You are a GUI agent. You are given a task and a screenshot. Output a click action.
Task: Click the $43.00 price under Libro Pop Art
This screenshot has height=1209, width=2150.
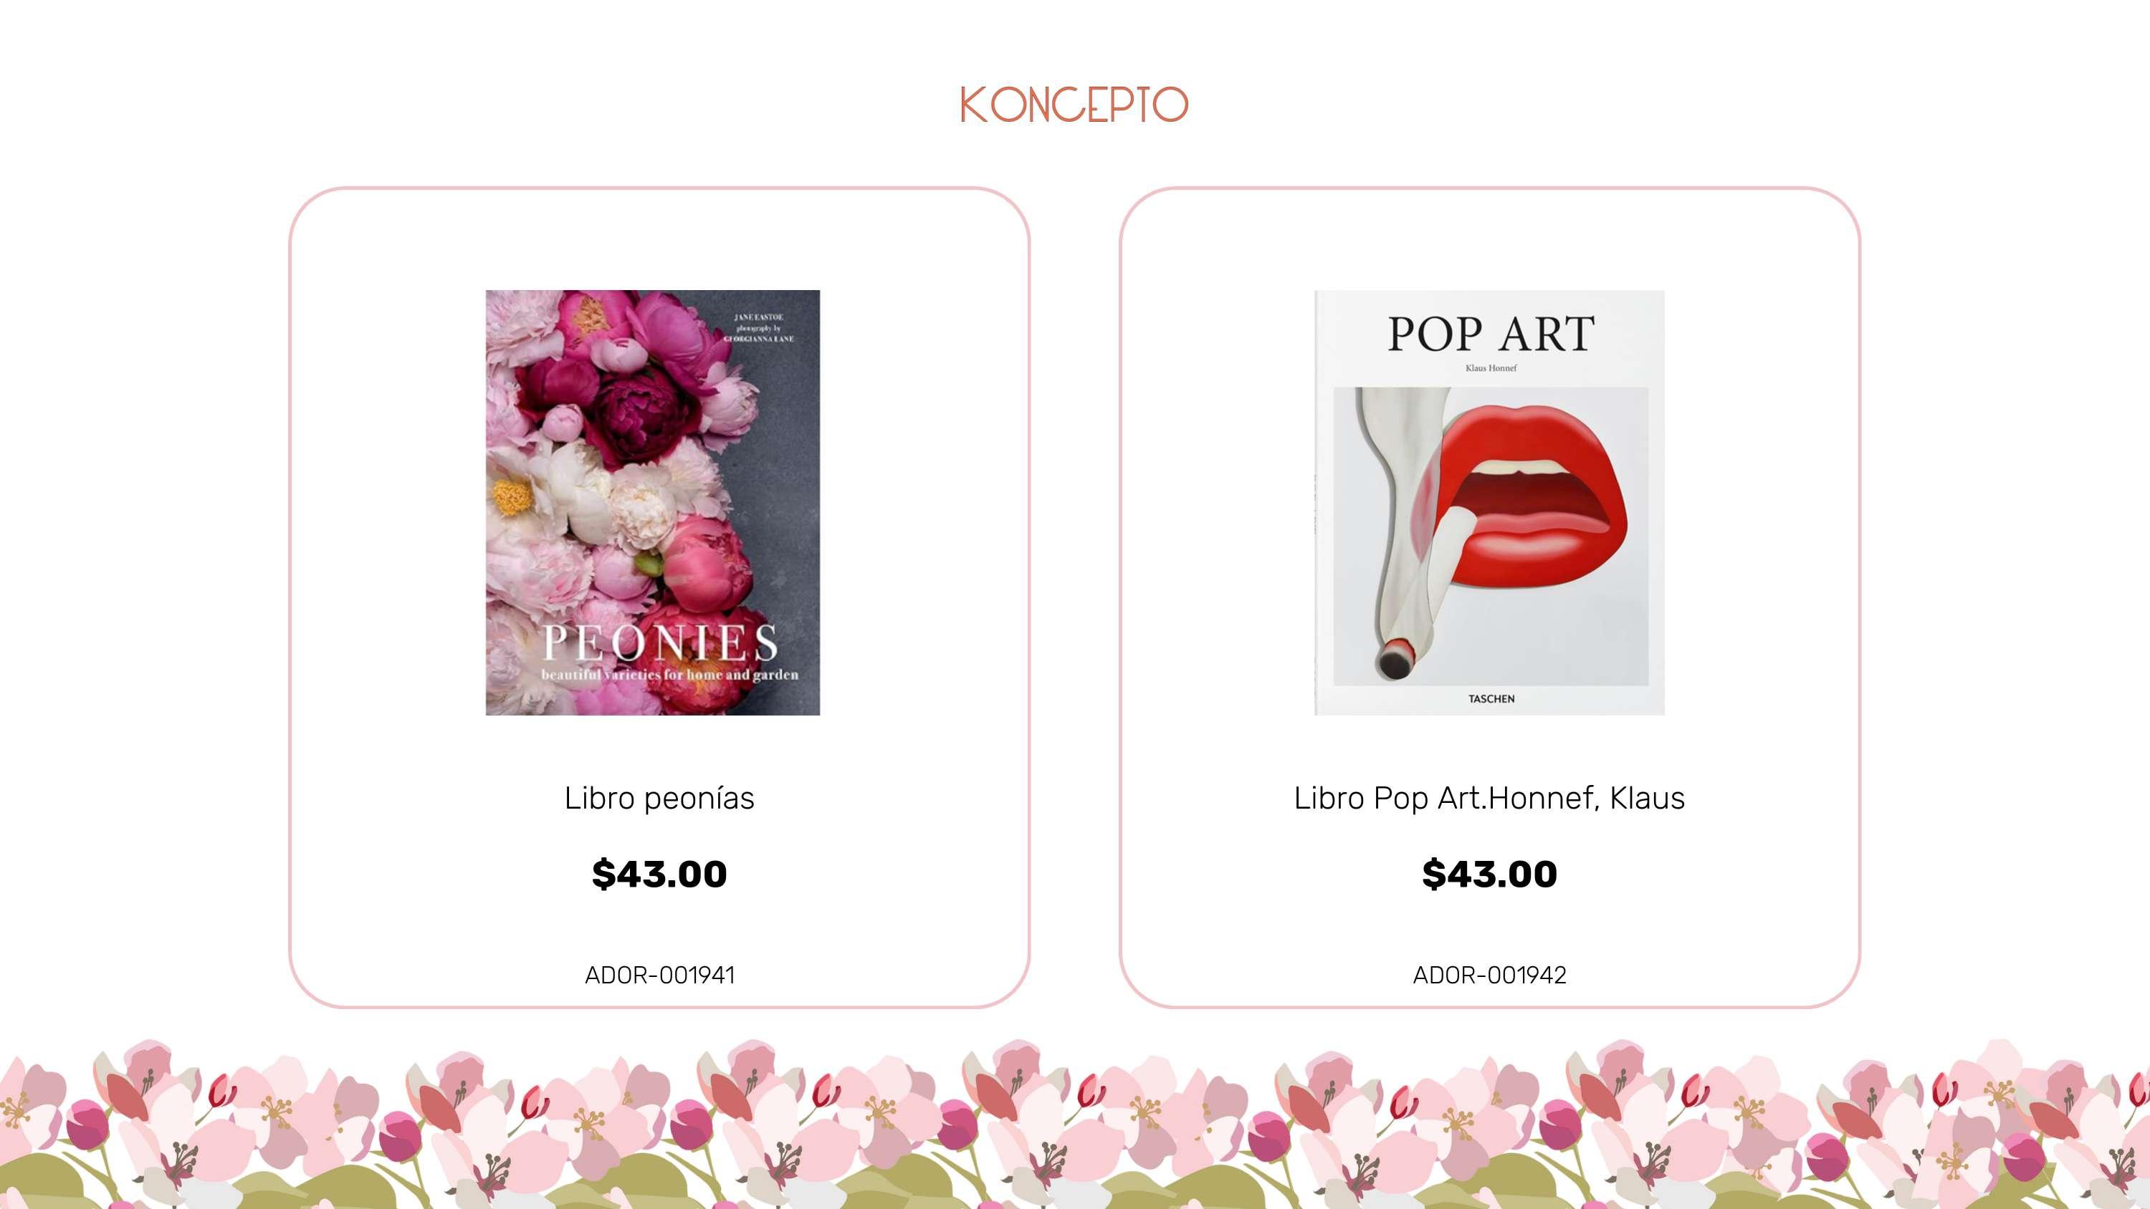pyautogui.click(x=1490, y=874)
